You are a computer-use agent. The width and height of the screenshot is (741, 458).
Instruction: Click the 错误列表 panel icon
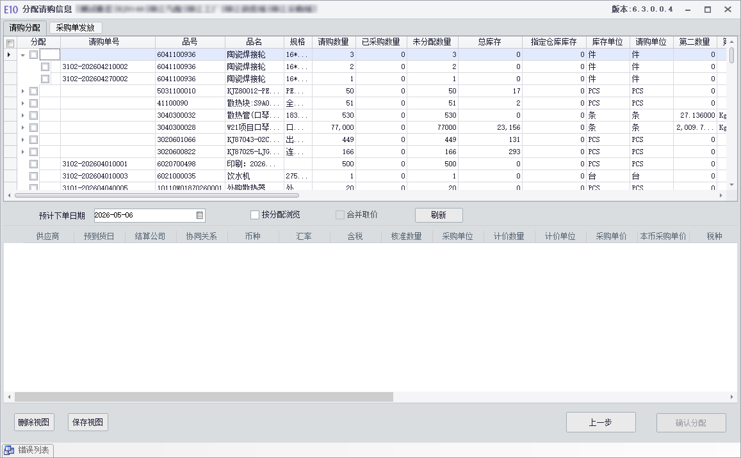tap(9, 450)
